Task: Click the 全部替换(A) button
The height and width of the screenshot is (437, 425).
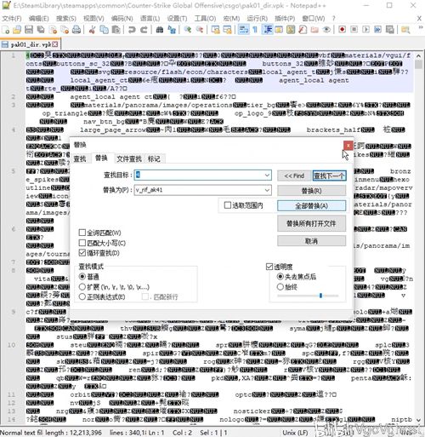Action: pyautogui.click(x=311, y=206)
